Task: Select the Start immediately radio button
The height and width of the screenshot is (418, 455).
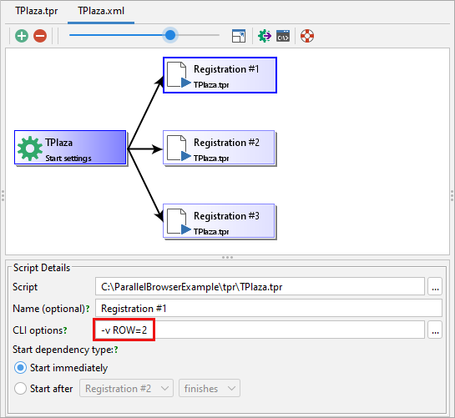Action: pos(20,368)
